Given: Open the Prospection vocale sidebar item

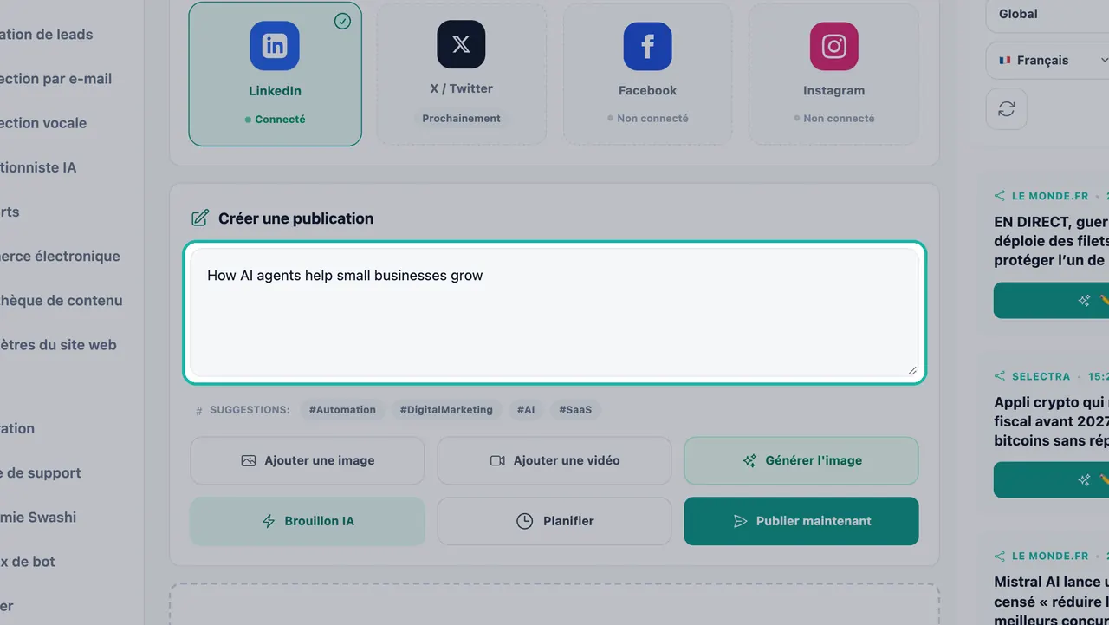Looking at the screenshot, I should 43,123.
